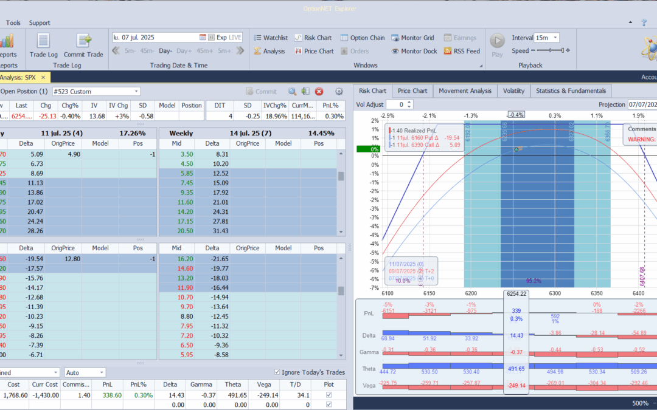Uncheck the Plot box in the 338.60 PnL row
The width and height of the screenshot is (657, 410).
[x=329, y=395]
